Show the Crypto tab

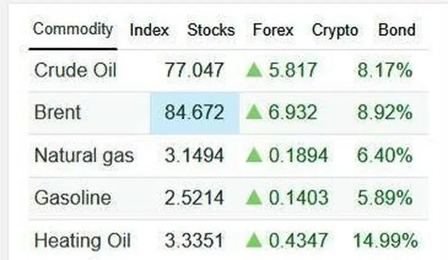(335, 30)
